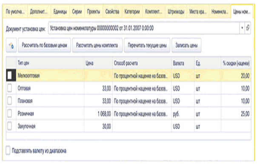Viewport: 257px width, 165px height.
Task: Click the icon button left of Рассчитать по базовым ценам
Action: point(11,46)
